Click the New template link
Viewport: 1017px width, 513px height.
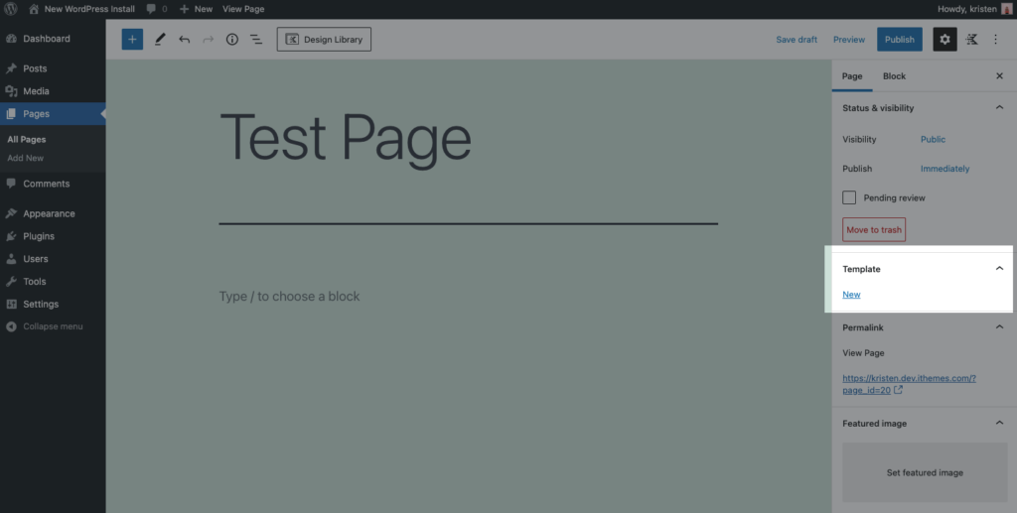[851, 295]
